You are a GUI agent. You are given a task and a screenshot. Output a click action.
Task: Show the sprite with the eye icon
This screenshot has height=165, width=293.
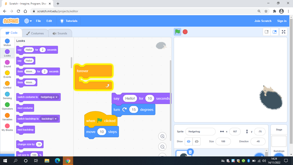pos(189,141)
